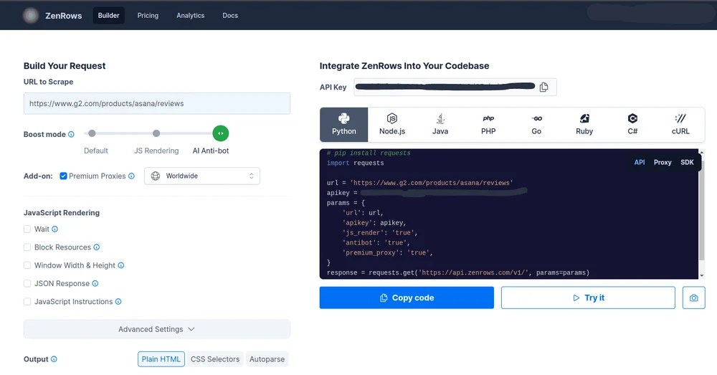Choose the Go language tab
Screen dimensions: 717x375
536,124
